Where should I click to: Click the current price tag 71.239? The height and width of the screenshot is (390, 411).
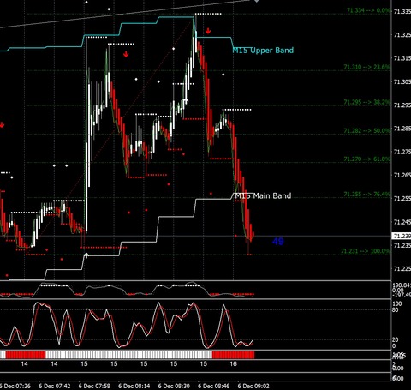pos(402,236)
